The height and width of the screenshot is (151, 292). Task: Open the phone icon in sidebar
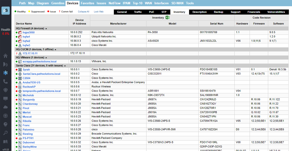point(5,81)
